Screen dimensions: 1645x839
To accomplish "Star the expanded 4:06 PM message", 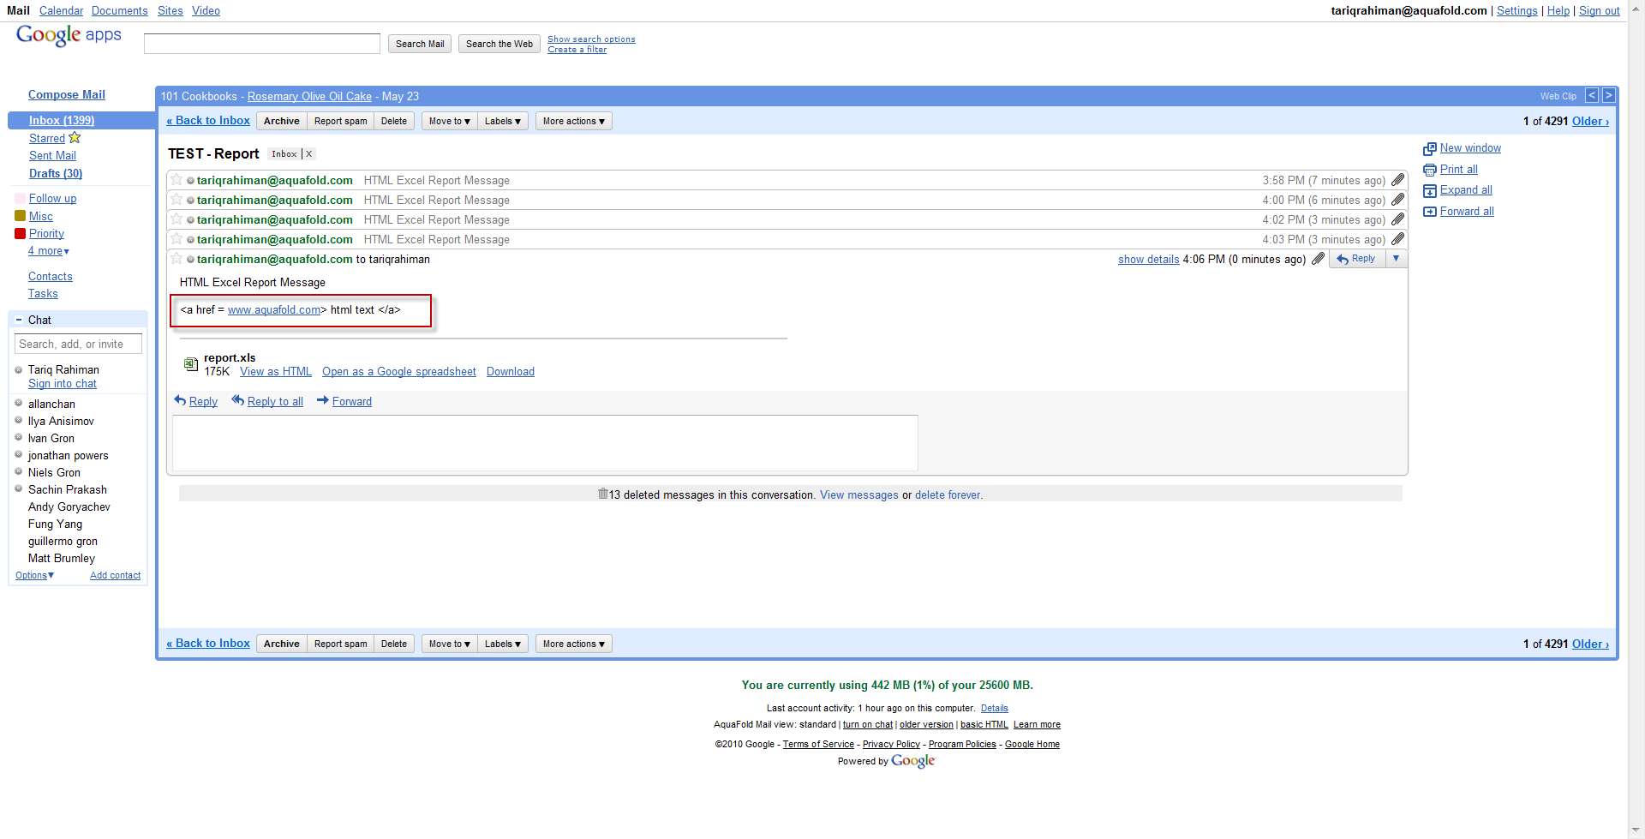I will (176, 258).
